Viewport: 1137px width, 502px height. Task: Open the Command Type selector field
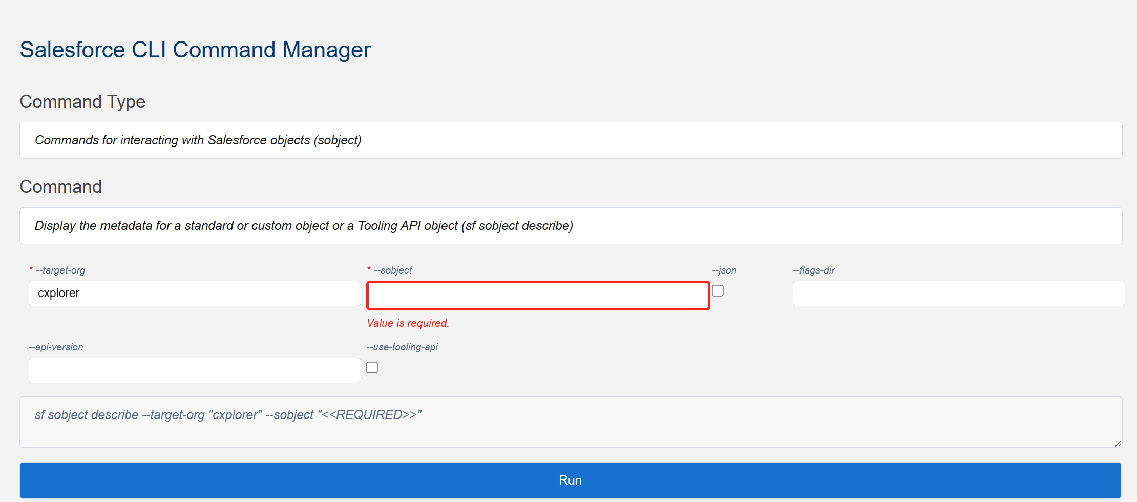point(571,140)
